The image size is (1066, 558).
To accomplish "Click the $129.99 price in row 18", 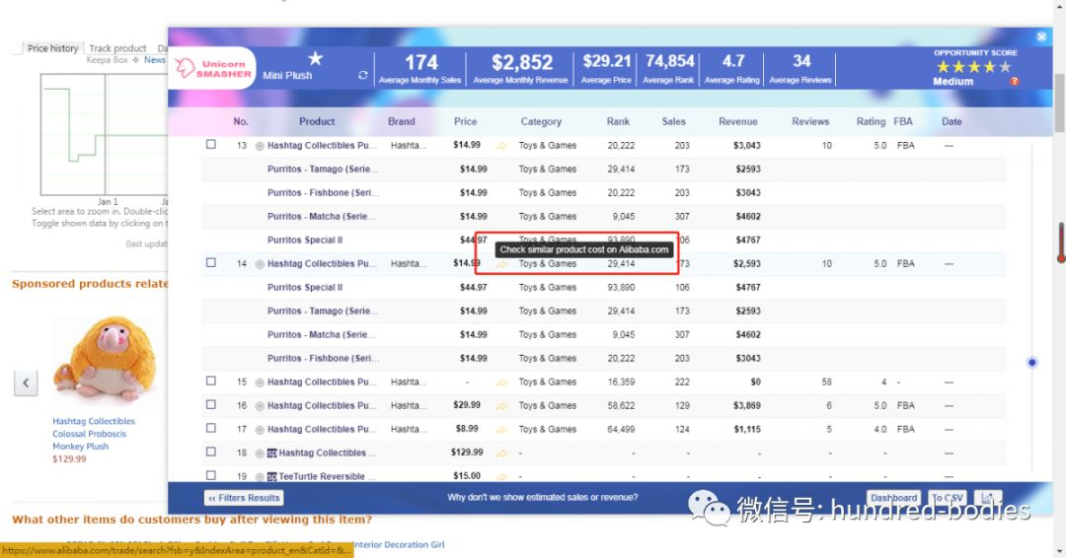I will click(466, 453).
